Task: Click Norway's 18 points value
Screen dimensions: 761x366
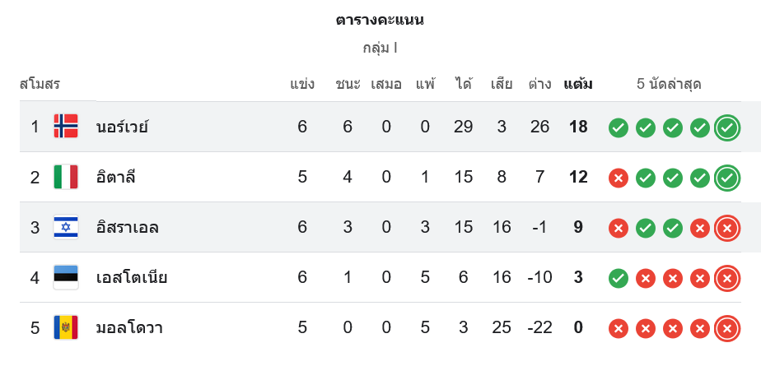Action: (578, 127)
